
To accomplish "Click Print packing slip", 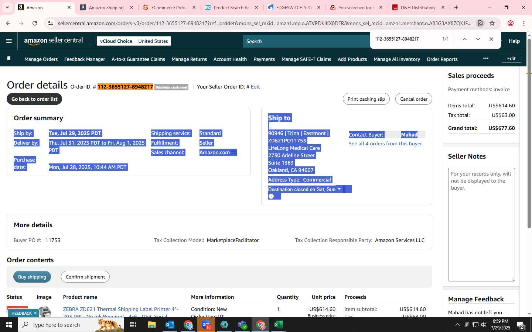I will [x=366, y=99].
